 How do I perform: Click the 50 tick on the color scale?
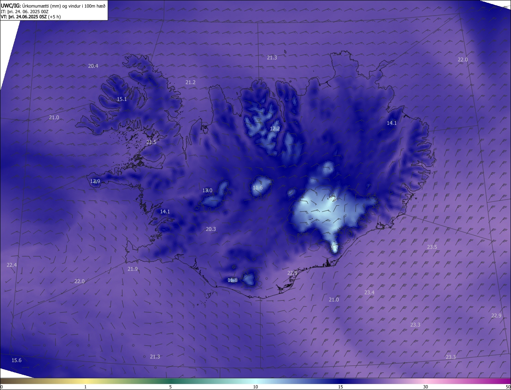508,387
